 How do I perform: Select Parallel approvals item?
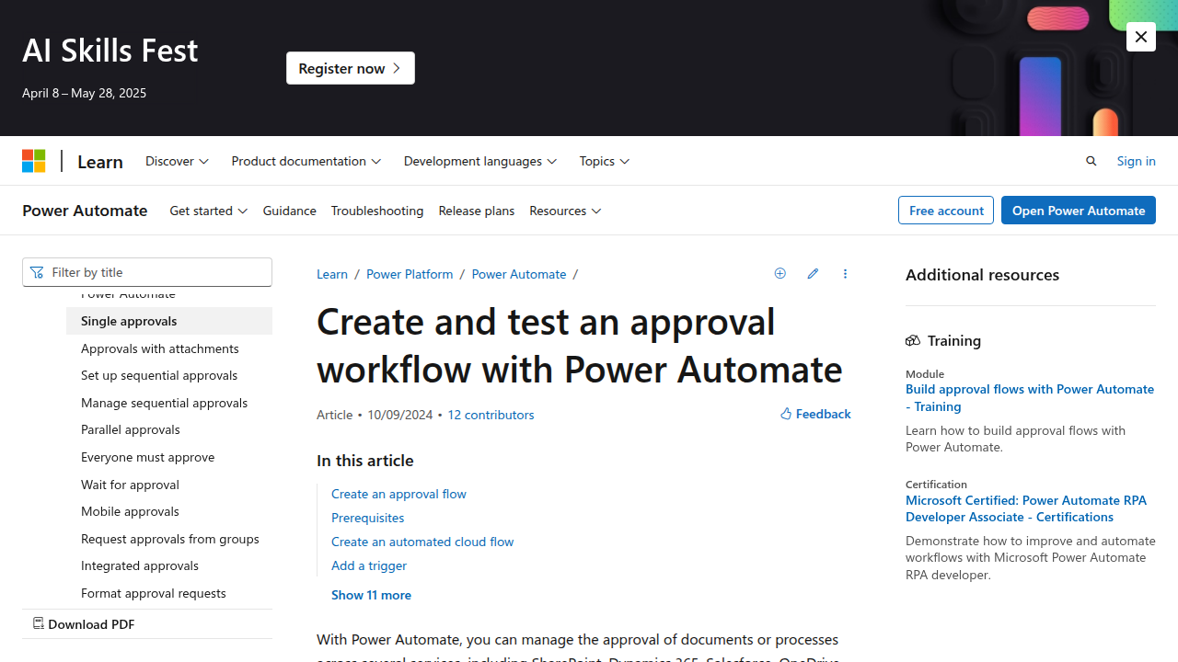tap(169, 429)
